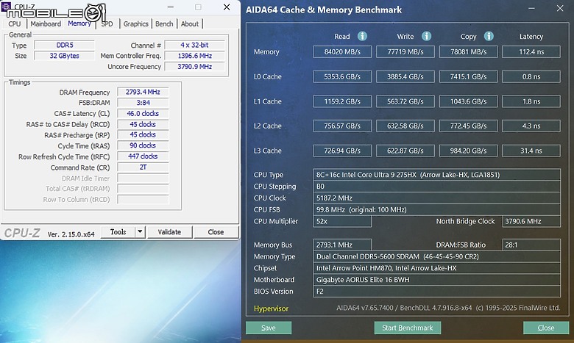Click the Command Rate value 2T

click(x=143, y=167)
